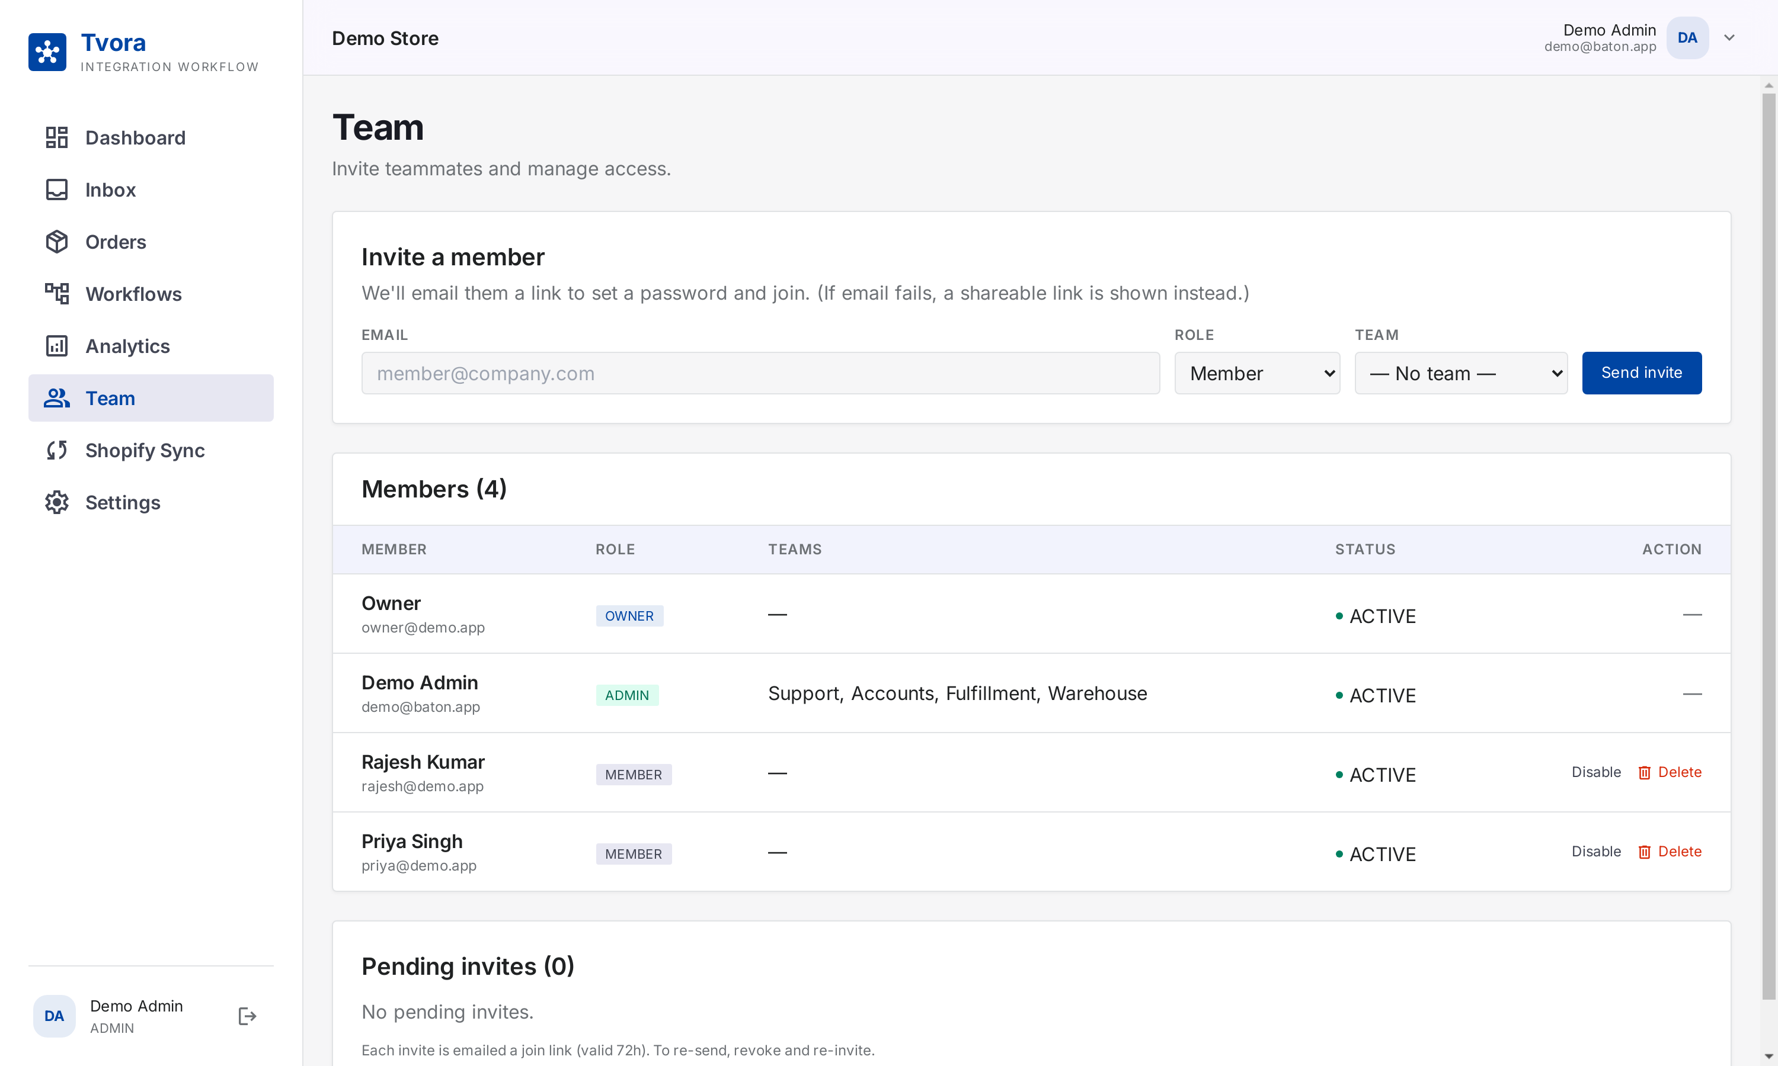1778x1066 pixels.
Task: Click the Team people icon
Action: click(x=57, y=398)
